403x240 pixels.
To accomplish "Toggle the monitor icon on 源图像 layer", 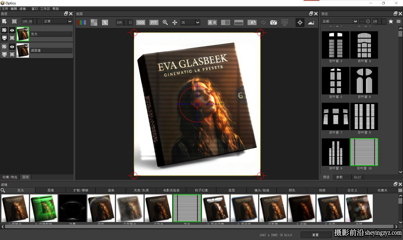I will pyautogui.click(x=4, y=54).
